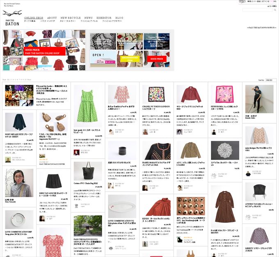
Task: Open the Sort by PRICE dropdown
Action: [x=271, y=80]
